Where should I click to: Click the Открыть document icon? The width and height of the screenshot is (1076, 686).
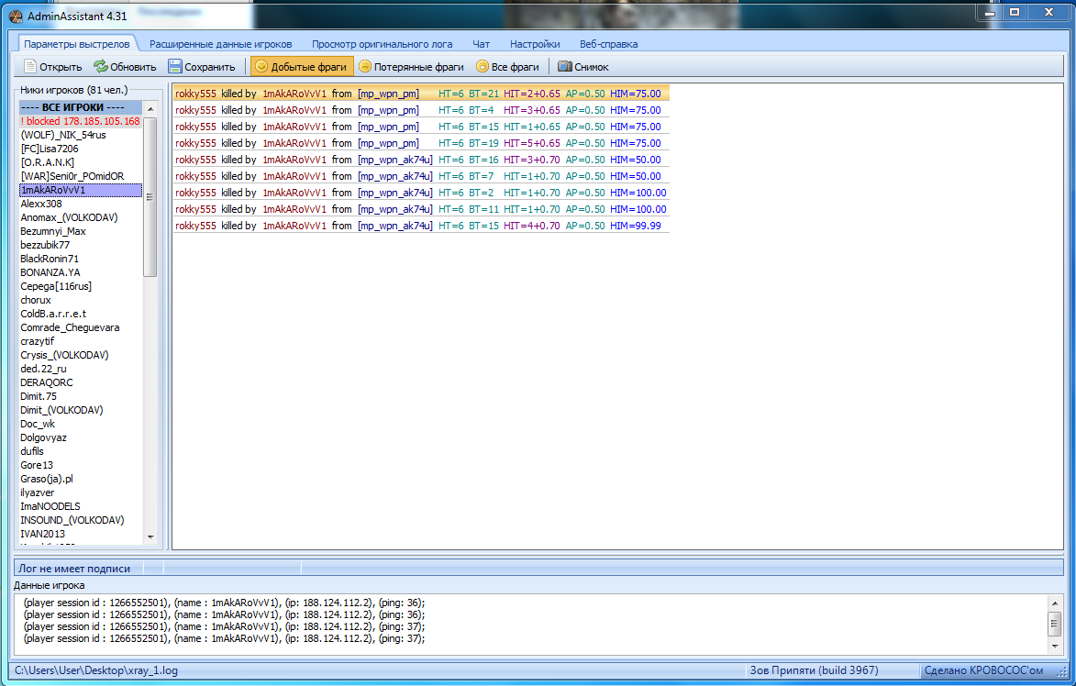(30, 67)
